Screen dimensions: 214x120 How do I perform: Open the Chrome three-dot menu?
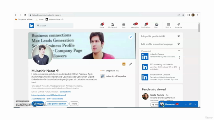pyautogui.click(x=197, y=15)
